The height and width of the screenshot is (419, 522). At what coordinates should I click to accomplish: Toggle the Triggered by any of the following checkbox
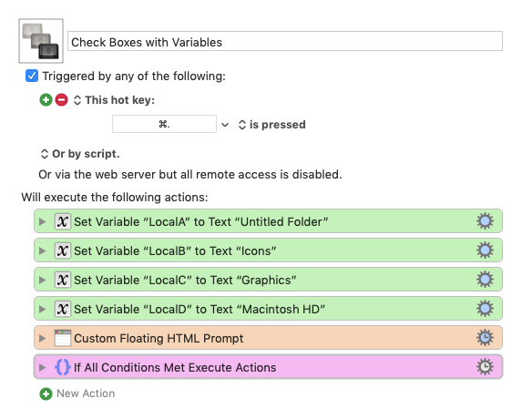coord(32,76)
